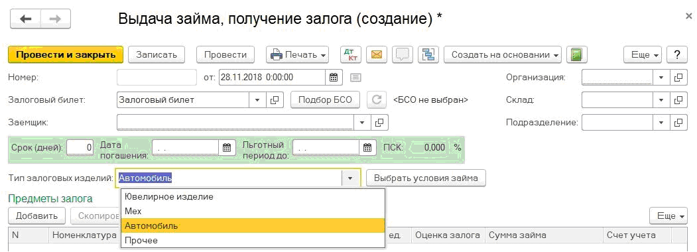
Task: Open Еще menu above pledge table
Action: (x=668, y=216)
